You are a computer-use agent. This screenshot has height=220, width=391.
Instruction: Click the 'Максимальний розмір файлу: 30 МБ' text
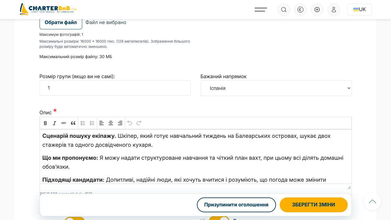76,57
